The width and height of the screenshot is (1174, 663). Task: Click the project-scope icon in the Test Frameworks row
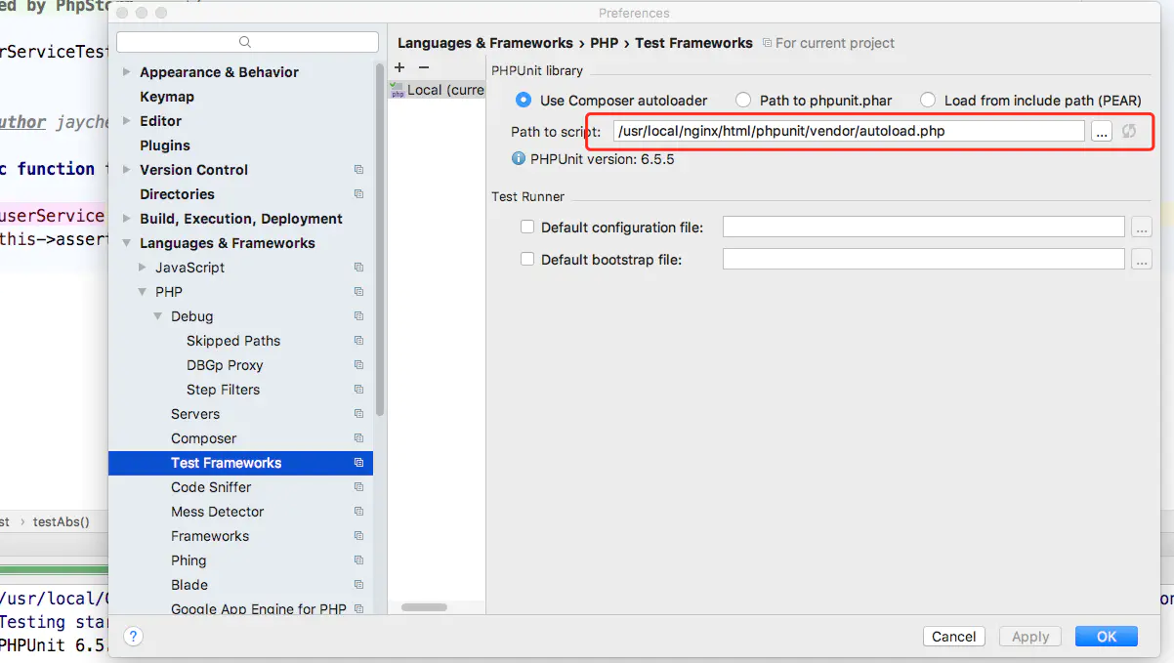coord(358,463)
